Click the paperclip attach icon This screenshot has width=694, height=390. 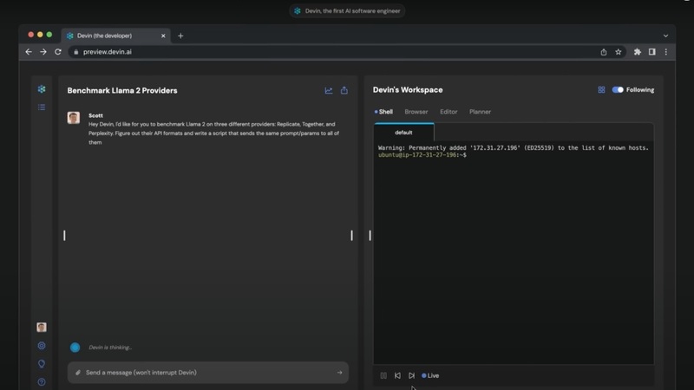pyautogui.click(x=78, y=373)
